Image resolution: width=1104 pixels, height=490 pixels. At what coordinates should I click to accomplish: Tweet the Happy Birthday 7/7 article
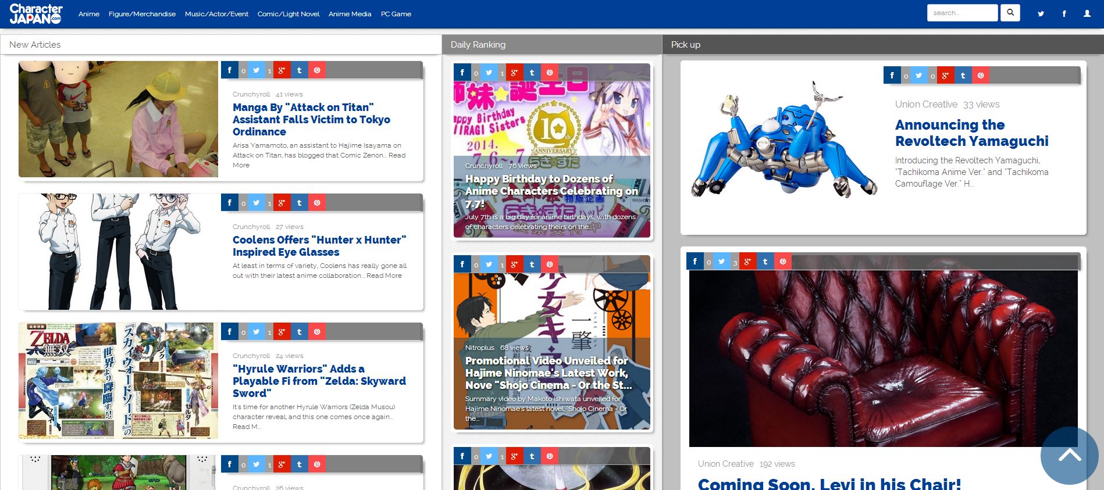coord(489,73)
